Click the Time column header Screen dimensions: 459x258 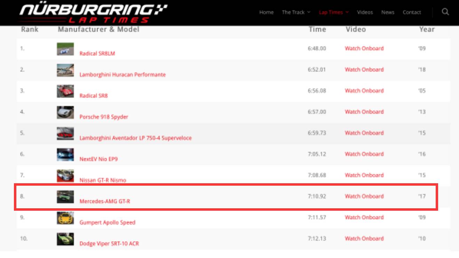[317, 29]
